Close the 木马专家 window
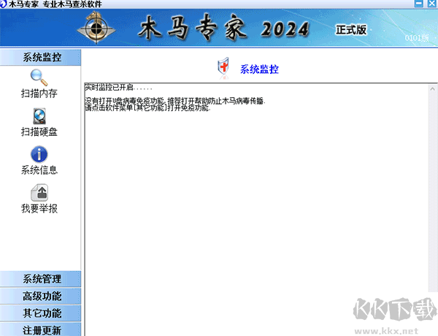Screen dimensions: 438x336 [432, 4]
